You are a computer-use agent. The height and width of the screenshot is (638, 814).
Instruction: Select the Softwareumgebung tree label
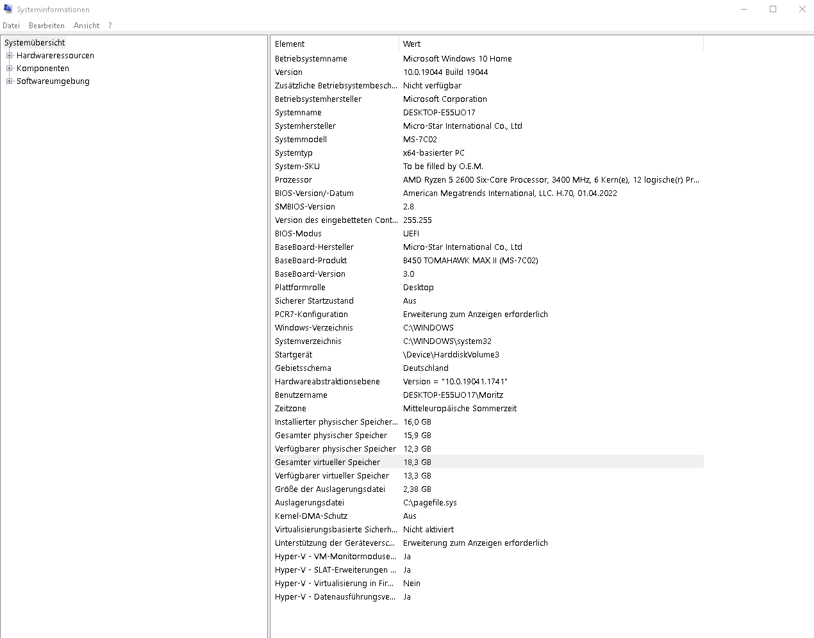[53, 81]
